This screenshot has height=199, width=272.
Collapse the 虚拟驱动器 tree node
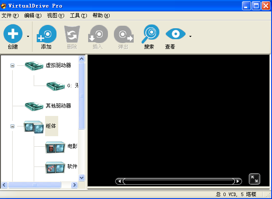point(12,65)
